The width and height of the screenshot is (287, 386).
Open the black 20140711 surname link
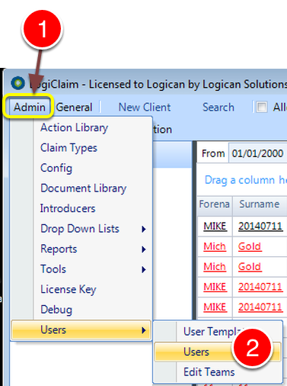pyautogui.click(x=260, y=226)
